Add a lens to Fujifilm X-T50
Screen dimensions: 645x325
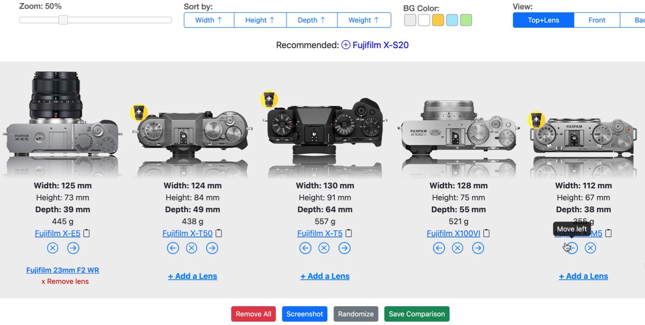point(192,276)
